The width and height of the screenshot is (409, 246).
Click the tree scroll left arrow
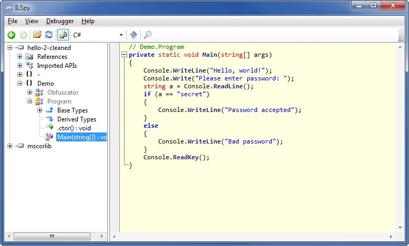[8, 237]
